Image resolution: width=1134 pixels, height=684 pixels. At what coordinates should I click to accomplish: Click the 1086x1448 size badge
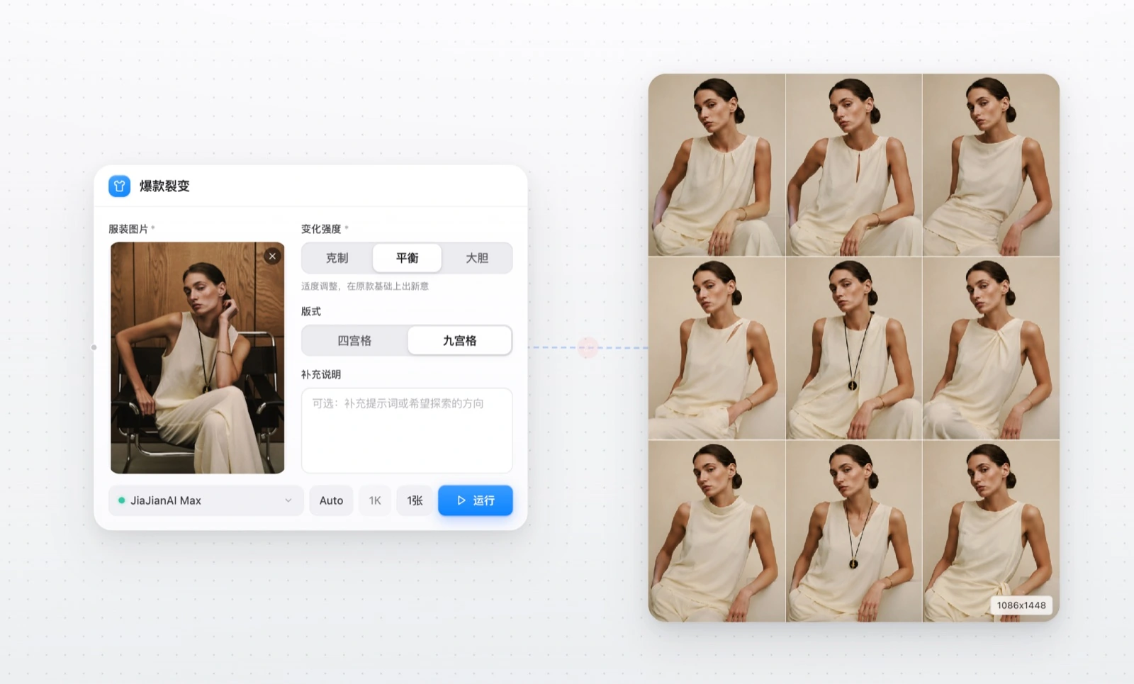(1021, 605)
